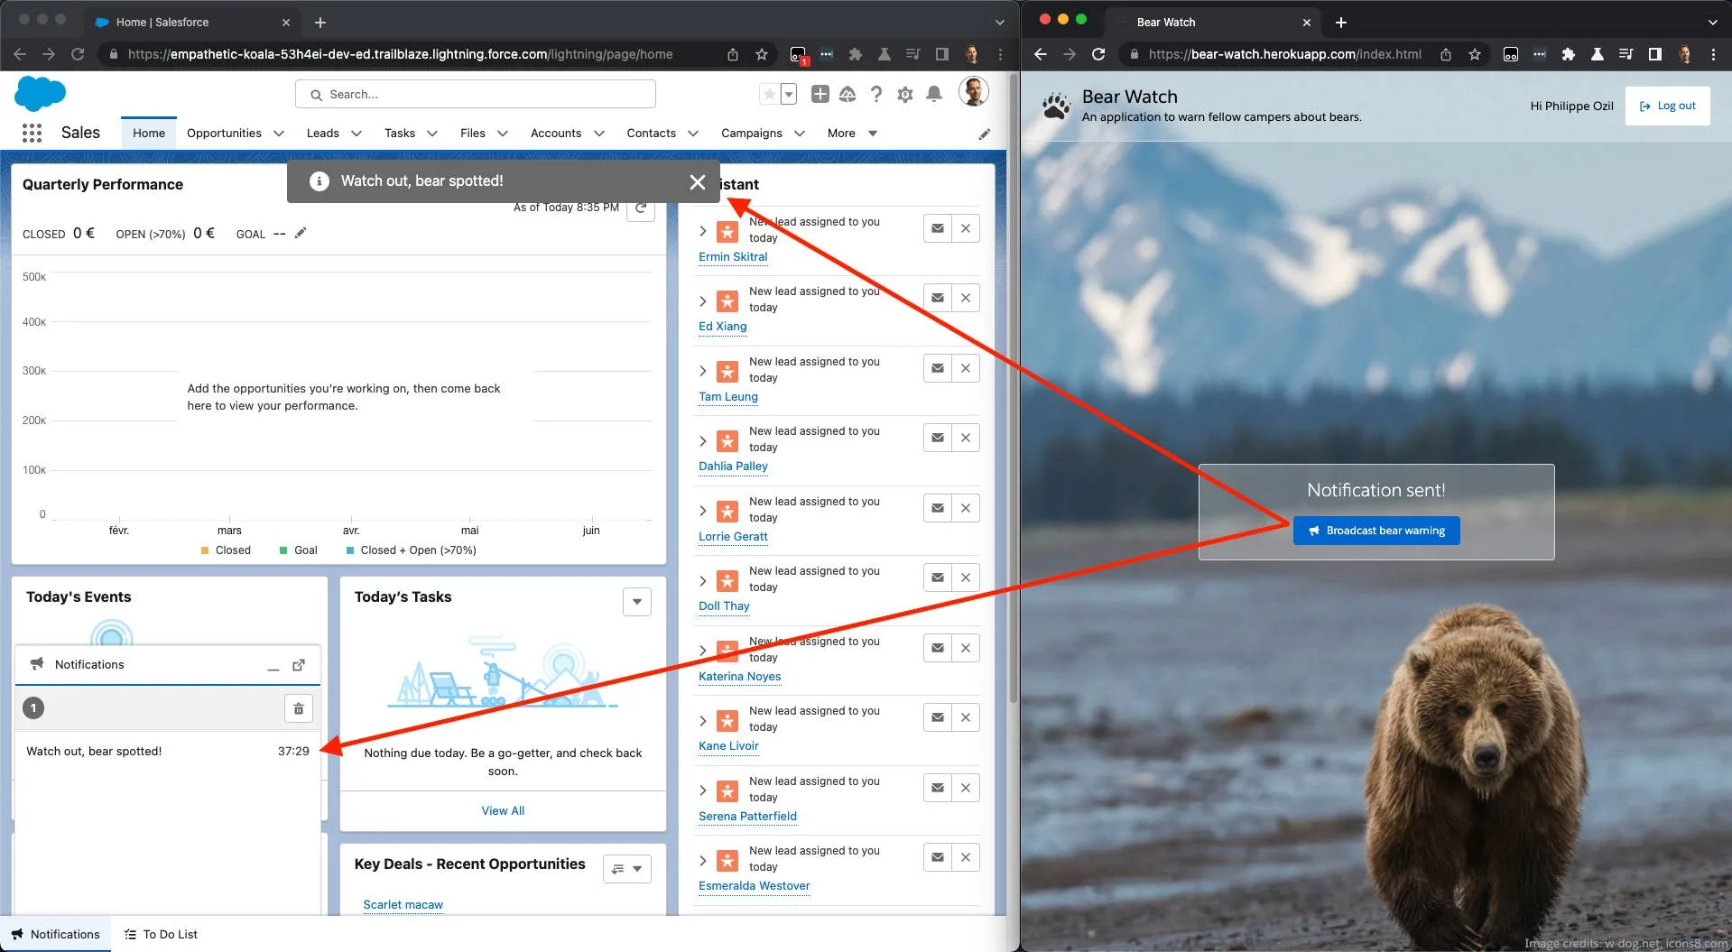The width and height of the screenshot is (1732, 952).
Task: Go to the Campaigns tab
Action: pyautogui.click(x=752, y=134)
